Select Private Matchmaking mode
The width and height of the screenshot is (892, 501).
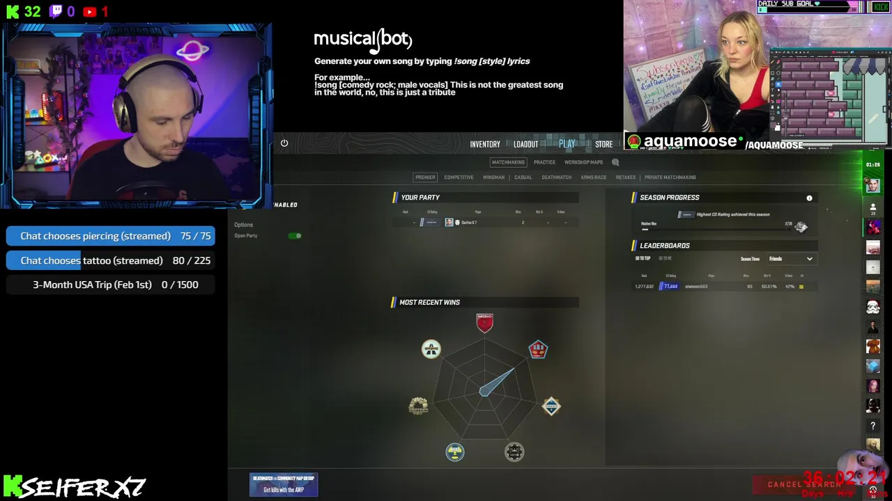[x=670, y=177]
